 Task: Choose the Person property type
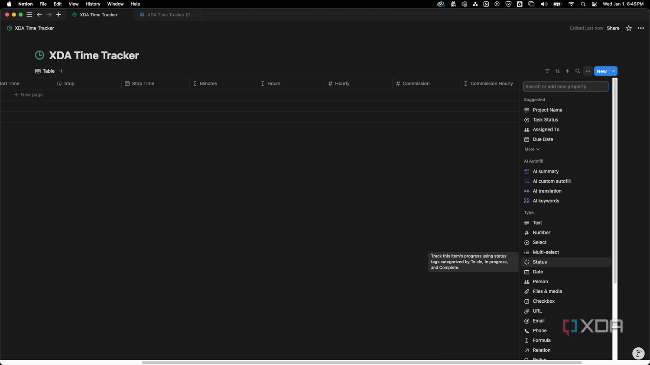pyautogui.click(x=565, y=282)
